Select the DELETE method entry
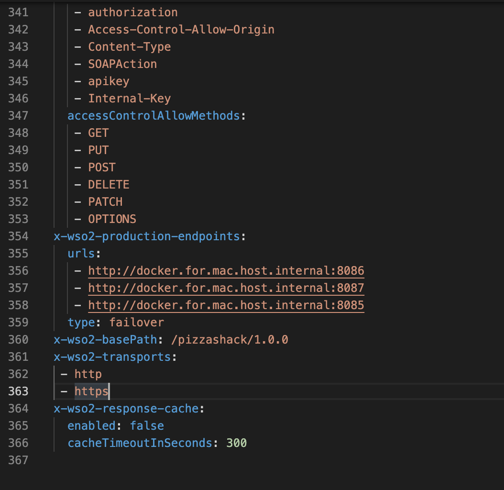This screenshot has height=490, width=504. coord(109,184)
